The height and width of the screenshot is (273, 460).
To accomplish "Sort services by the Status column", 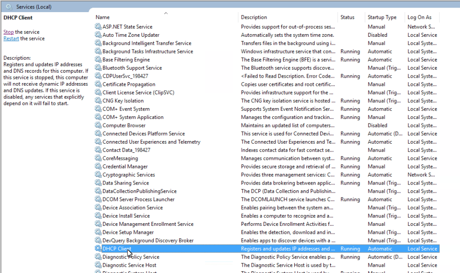I will click(x=348, y=17).
